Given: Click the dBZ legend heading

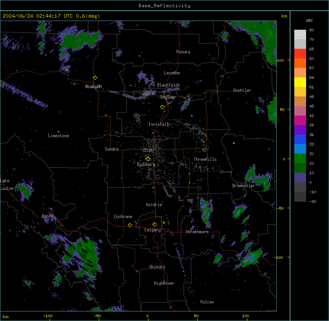Looking at the screenshot, I should [309, 21].
